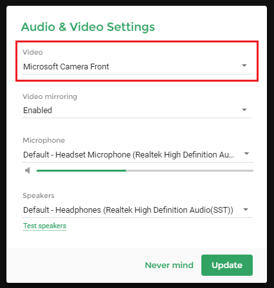Click the arrow next to Enabled

tap(244, 110)
